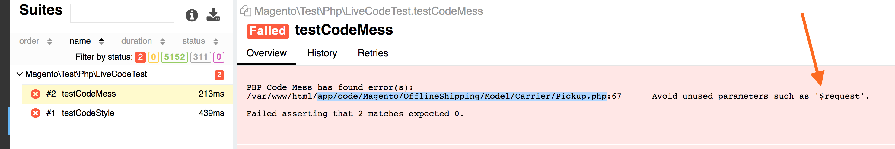Viewport: 895px width, 149px height.
Task: Click the failed icon on testCodeMess row
Action: [35, 94]
